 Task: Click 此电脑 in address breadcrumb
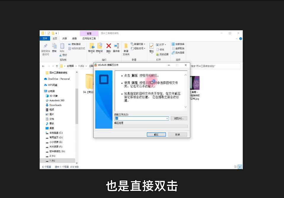pyautogui.click(x=70, y=66)
